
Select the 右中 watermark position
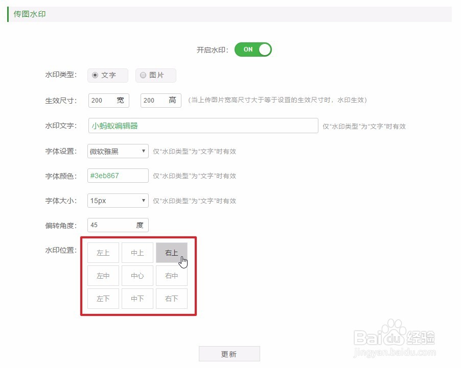[172, 276]
